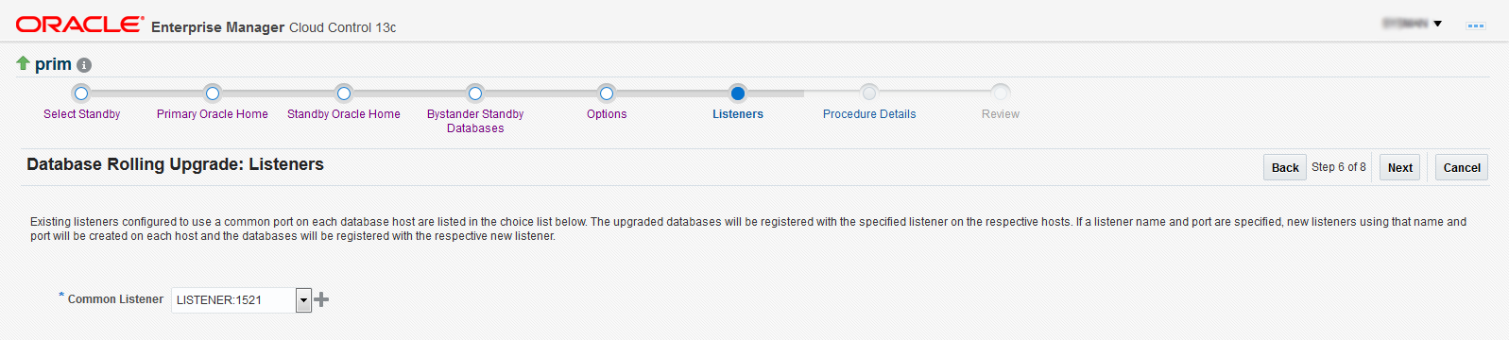Image resolution: width=1509 pixels, height=340 pixels.
Task: Cancel the rolling upgrade wizard
Action: (1462, 167)
